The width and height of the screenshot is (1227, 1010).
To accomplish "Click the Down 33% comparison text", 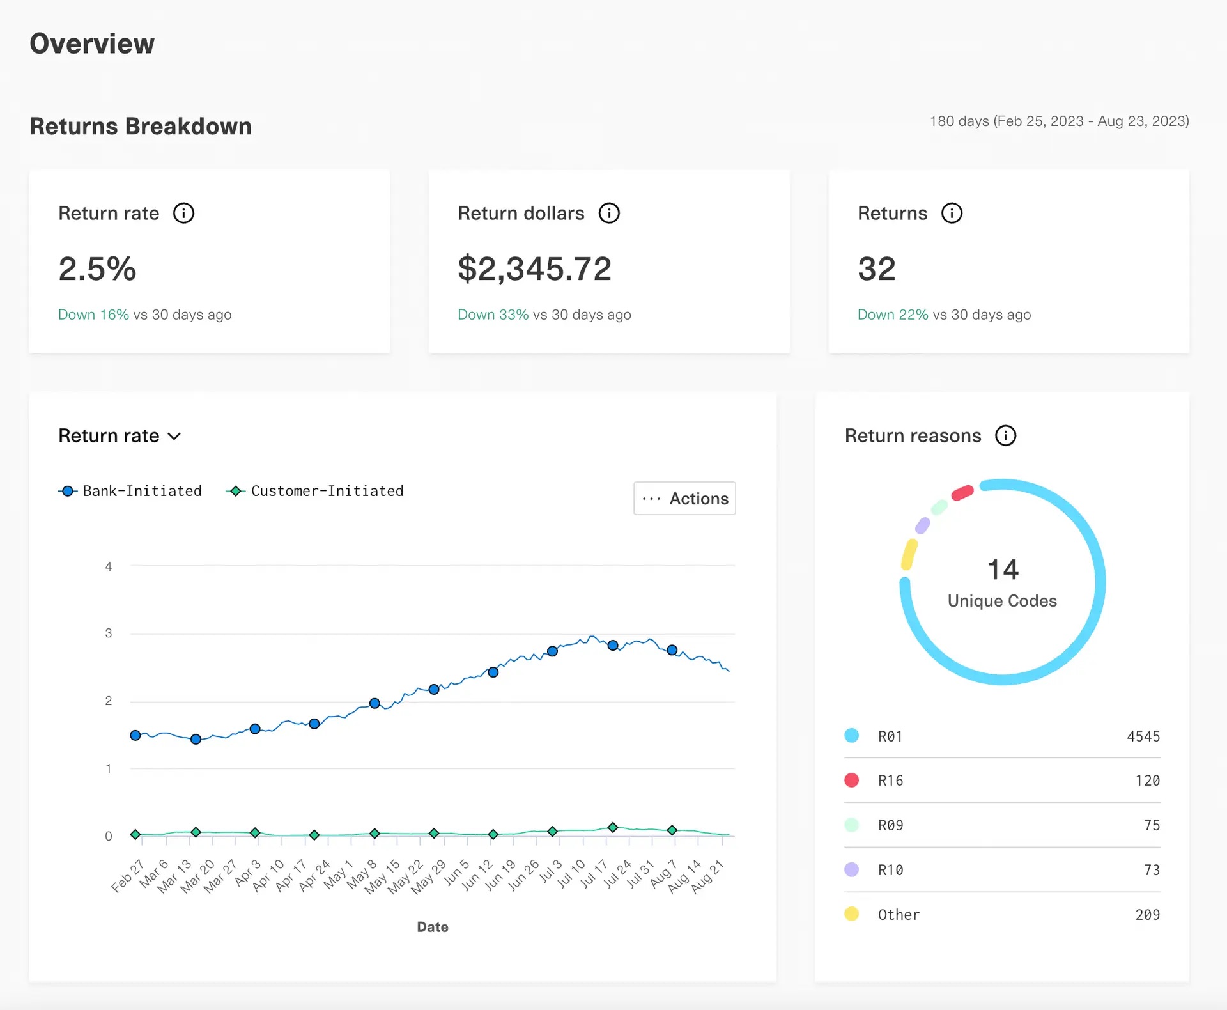I will [493, 315].
